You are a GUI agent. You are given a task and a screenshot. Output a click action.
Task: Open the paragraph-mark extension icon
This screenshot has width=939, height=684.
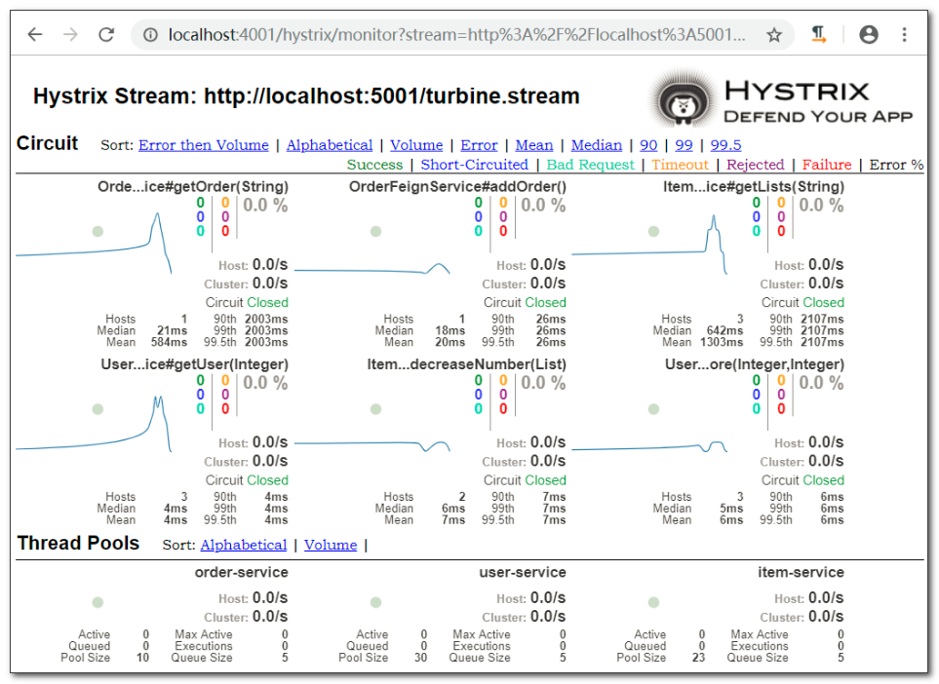818,35
